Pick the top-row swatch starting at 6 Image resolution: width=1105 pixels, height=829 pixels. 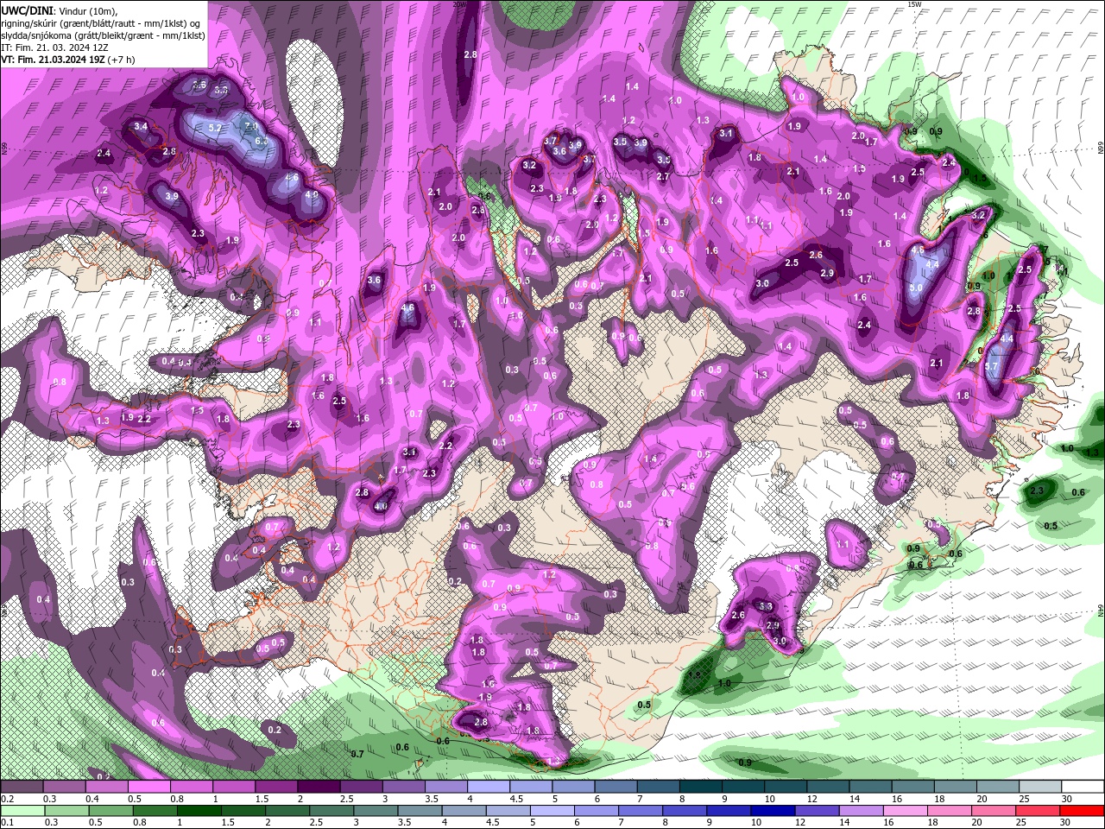click(x=615, y=787)
